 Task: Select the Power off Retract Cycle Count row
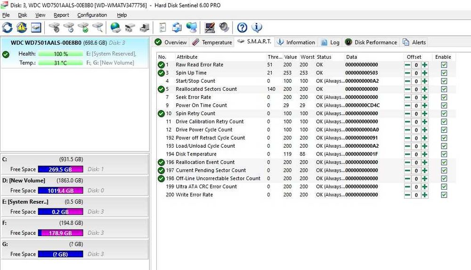click(307, 138)
